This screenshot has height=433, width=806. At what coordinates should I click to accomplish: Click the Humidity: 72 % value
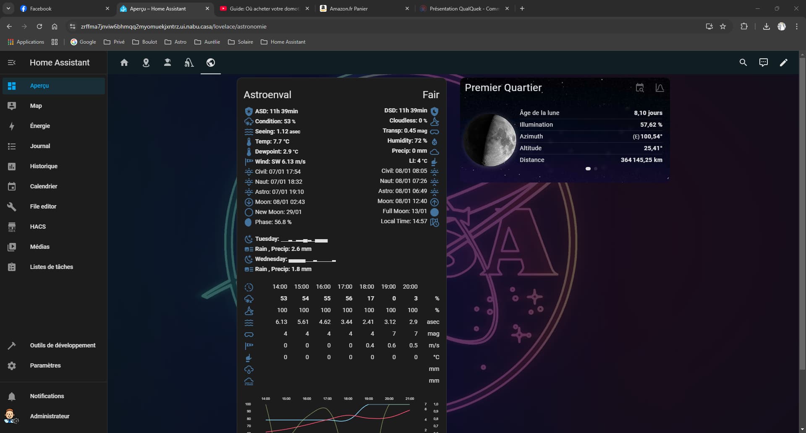[x=407, y=141]
